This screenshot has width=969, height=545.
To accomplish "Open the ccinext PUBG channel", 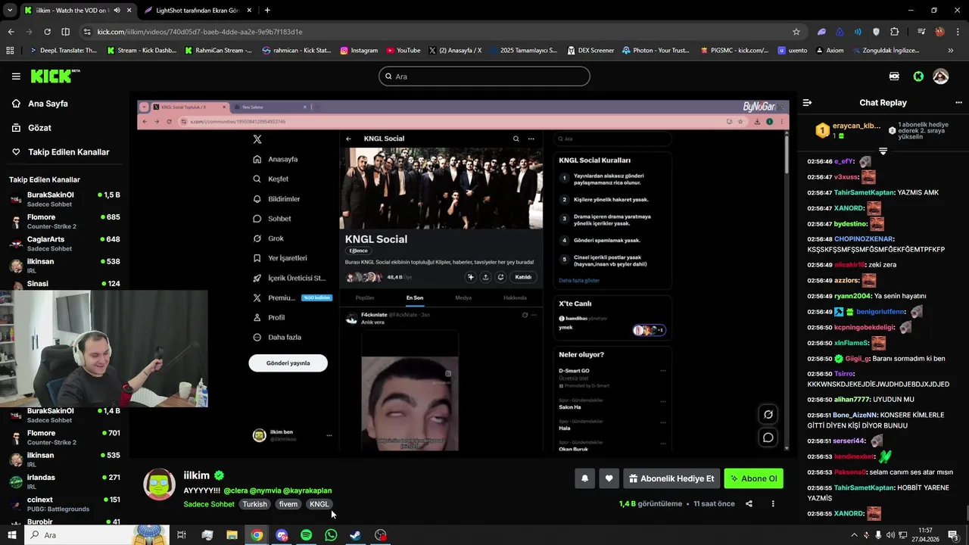I will point(65,503).
